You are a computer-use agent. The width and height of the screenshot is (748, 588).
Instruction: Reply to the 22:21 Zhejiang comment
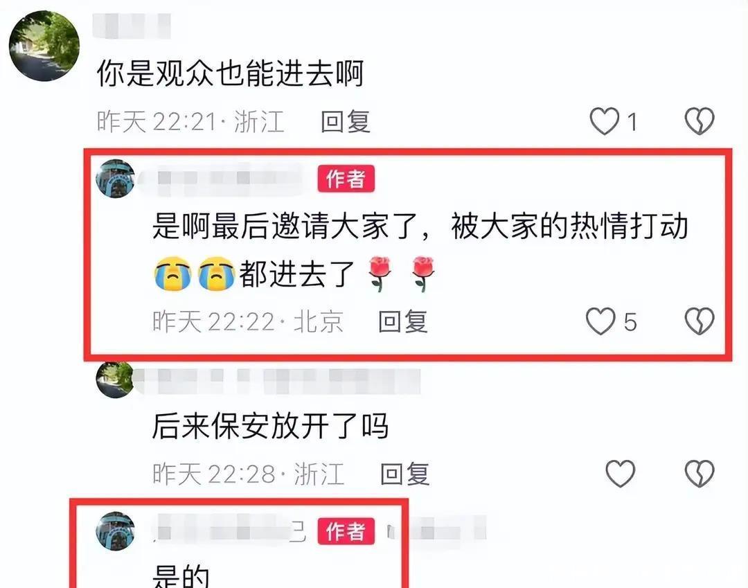[346, 121]
